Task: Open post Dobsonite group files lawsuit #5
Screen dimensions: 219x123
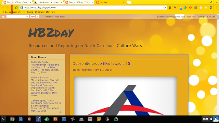Action: click(x=101, y=64)
